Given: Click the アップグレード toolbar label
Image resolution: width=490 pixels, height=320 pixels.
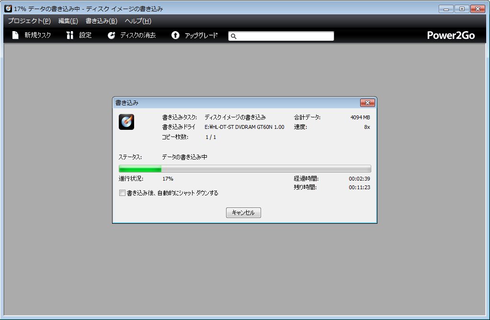Looking at the screenshot, I should [201, 35].
